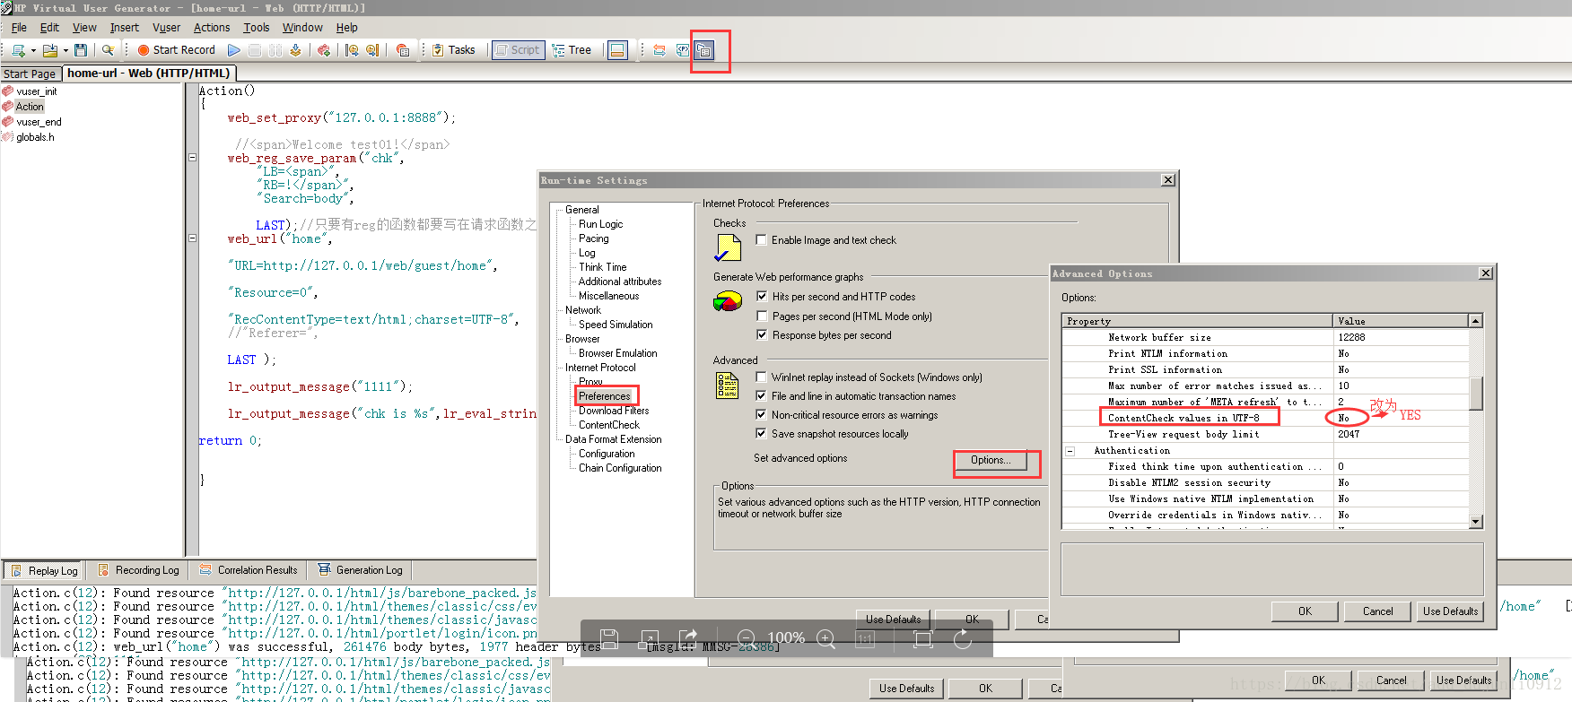Close the Run-time Settings dialog
The width and height of the screenshot is (1572, 702).
tap(1167, 180)
